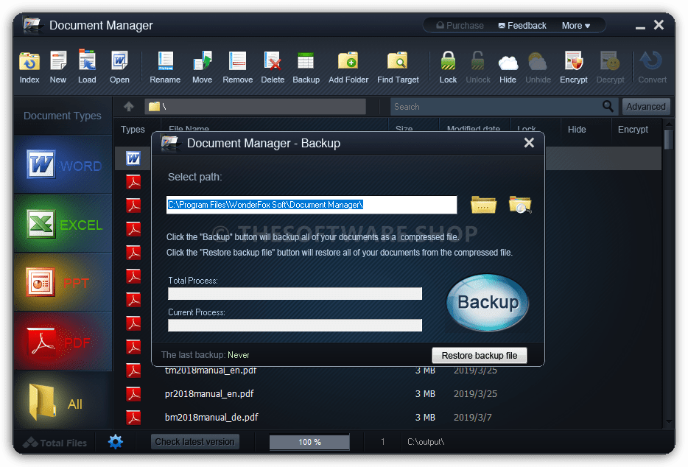Click the Remove toolbar icon

tap(237, 67)
